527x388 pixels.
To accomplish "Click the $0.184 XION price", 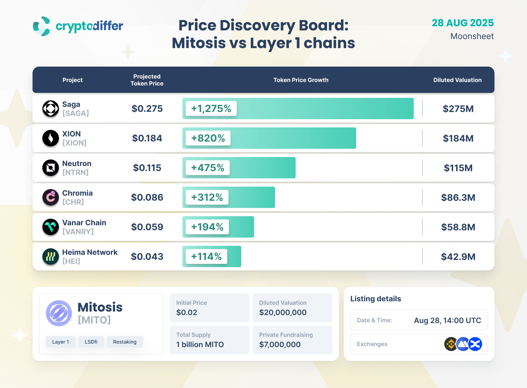I will 147,138.
